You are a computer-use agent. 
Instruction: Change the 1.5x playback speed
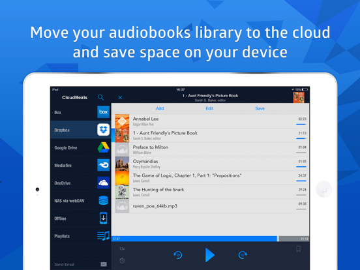coord(122,248)
